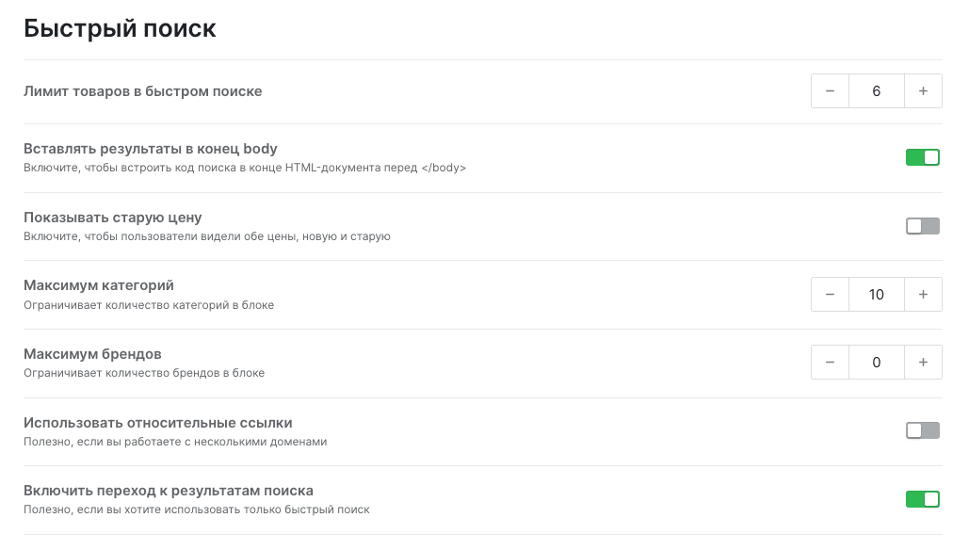
Task: Click minus for Максимум брендов
Action: point(830,363)
